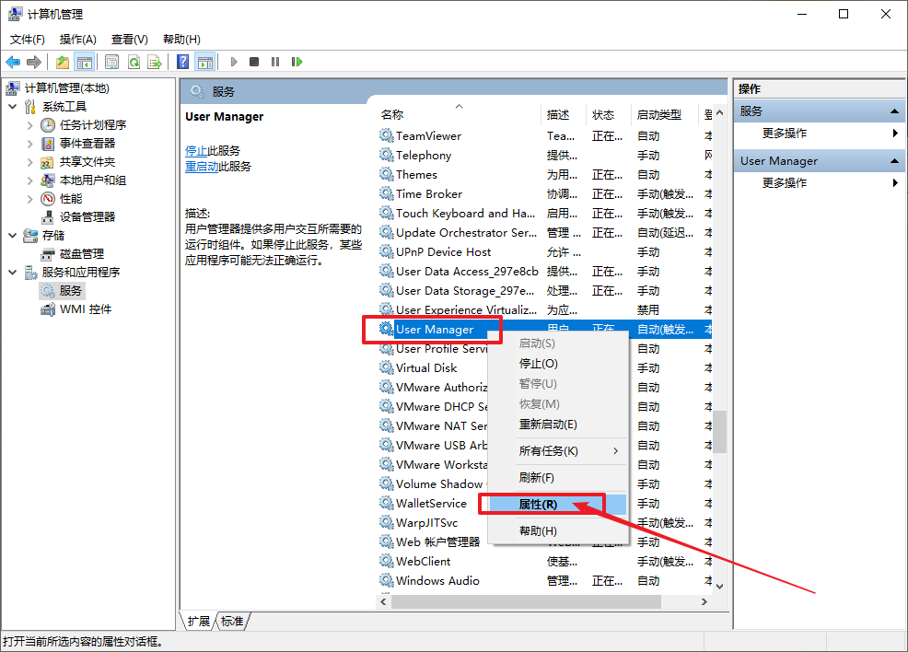Click the Refresh icon in toolbar
This screenshot has height=652, width=908.
click(134, 62)
